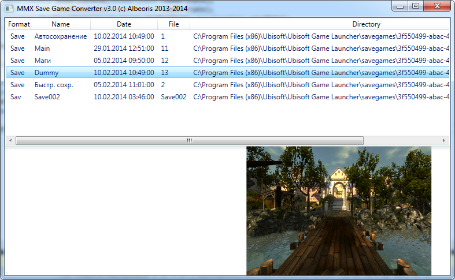
Task: Click the left arrow of horizontal scrollbar
Action: (10, 141)
